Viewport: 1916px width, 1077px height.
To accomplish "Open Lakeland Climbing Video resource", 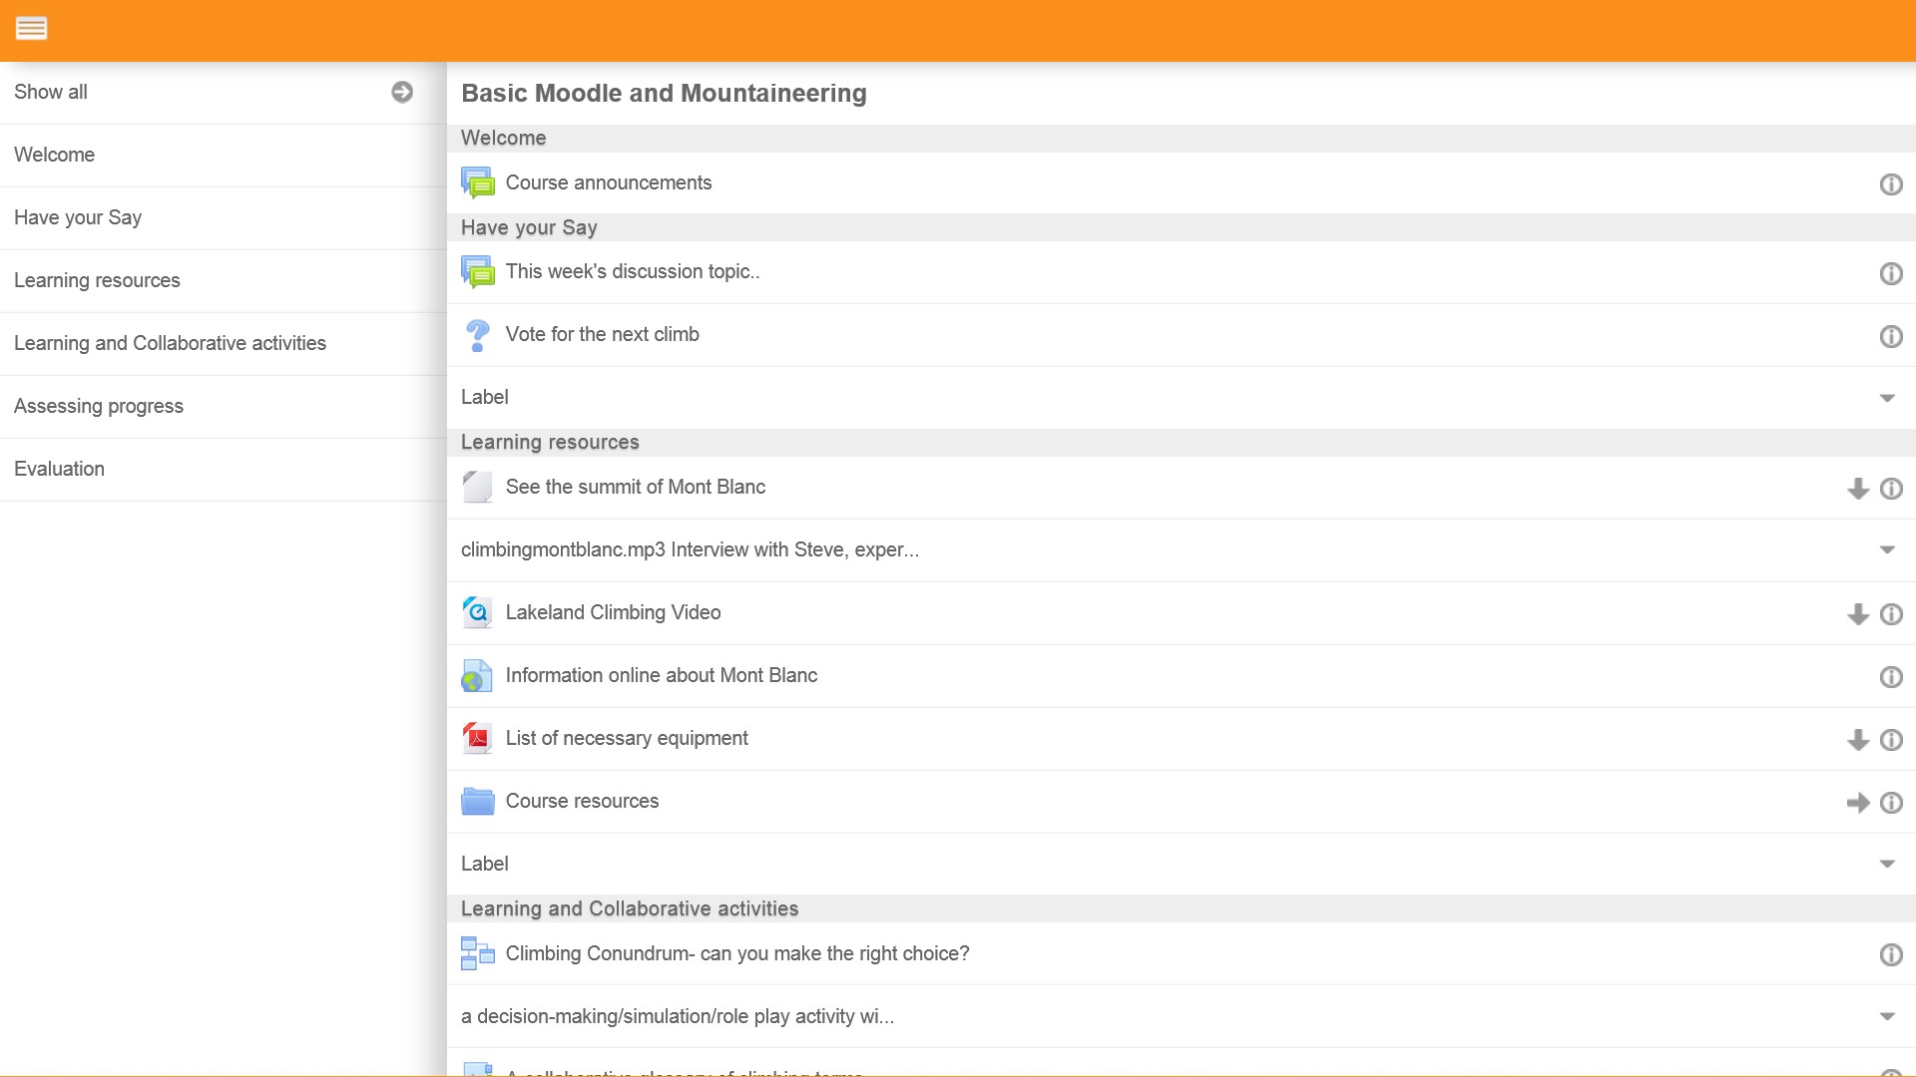I will pos(613,613).
